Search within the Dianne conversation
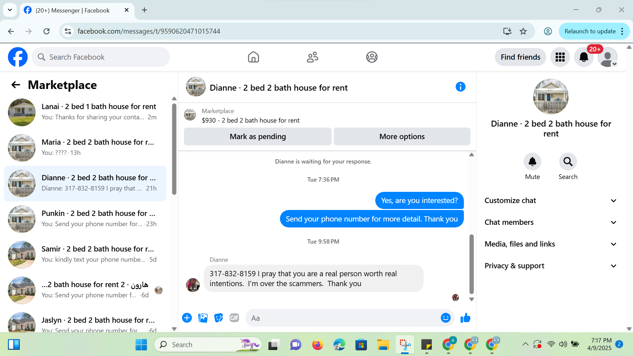Viewport: 633px width, 356px height. point(568,162)
